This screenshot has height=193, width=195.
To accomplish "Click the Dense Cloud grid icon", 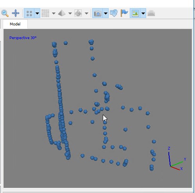I will point(45,13).
